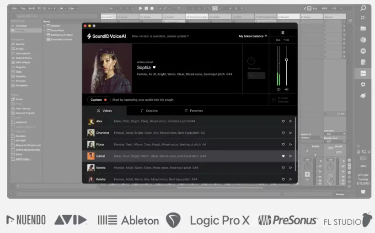375x233 pixels.
Task: Mute output with the speaker icon
Action: (287, 90)
